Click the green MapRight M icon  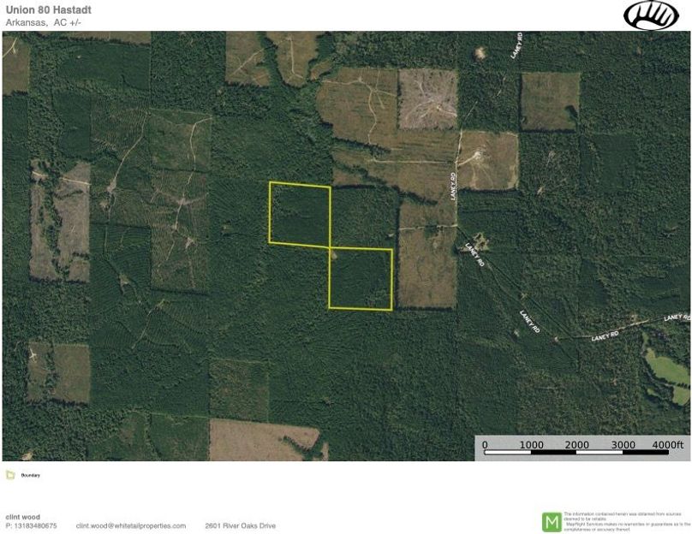(x=552, y=521)
